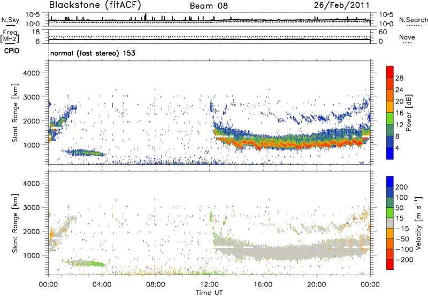Click the blue swatch at top of Velocity colorbar
428x296 pixels.
pyautogui.click(x=390, y=182)
